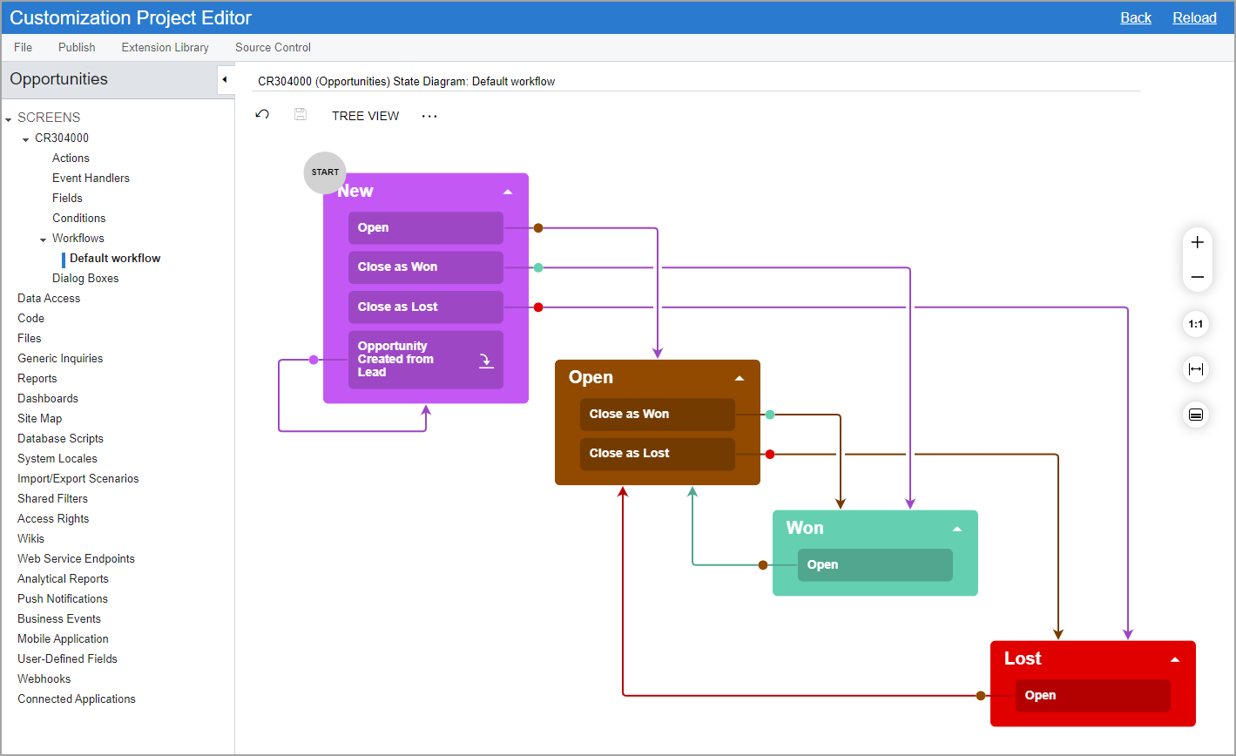Collapse the Workflows tree node
1236x756 pixels.
(44, 239)
